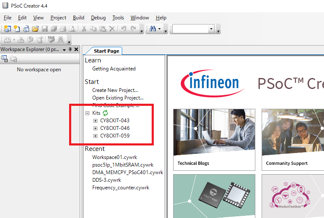Screen dimensions: 324x218
Task: Click the Debug bug icon
Action: point(61,40)
